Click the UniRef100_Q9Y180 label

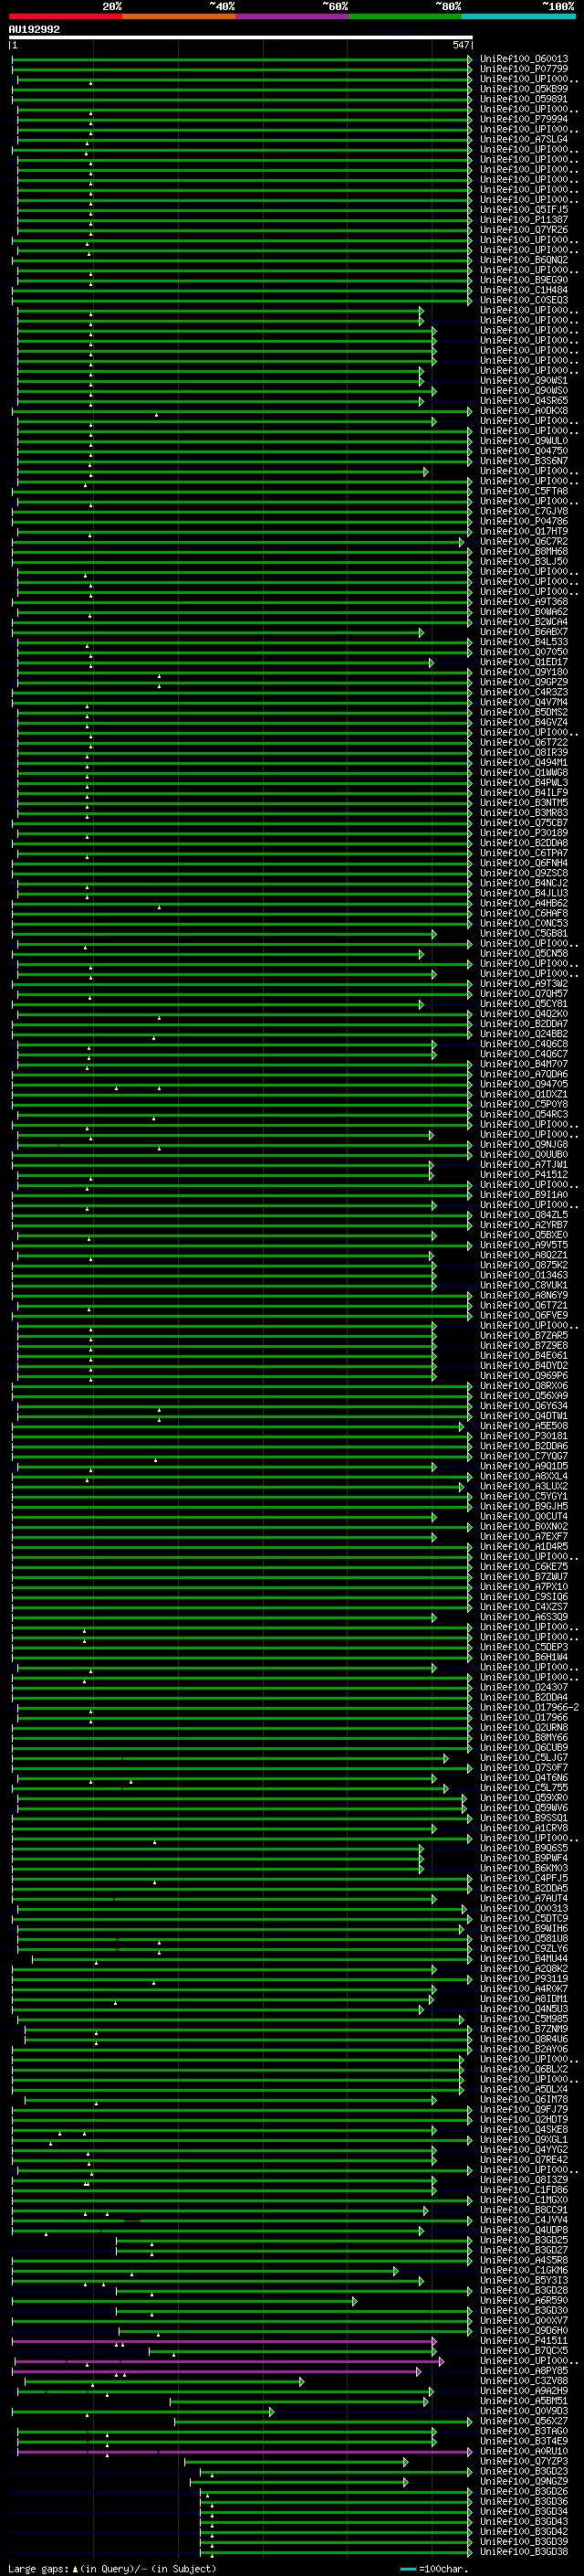pos(524,672)
